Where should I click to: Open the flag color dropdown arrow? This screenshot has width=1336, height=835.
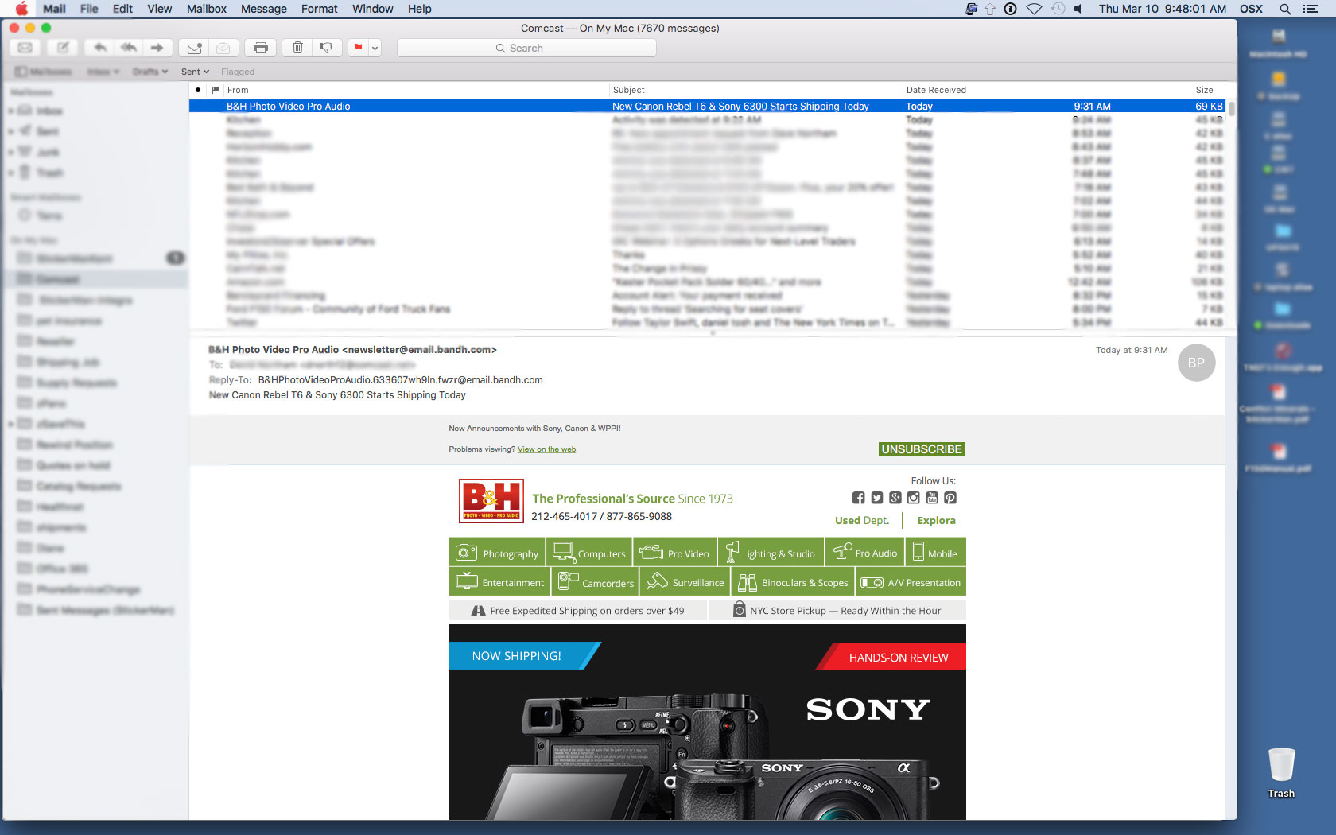374,48
